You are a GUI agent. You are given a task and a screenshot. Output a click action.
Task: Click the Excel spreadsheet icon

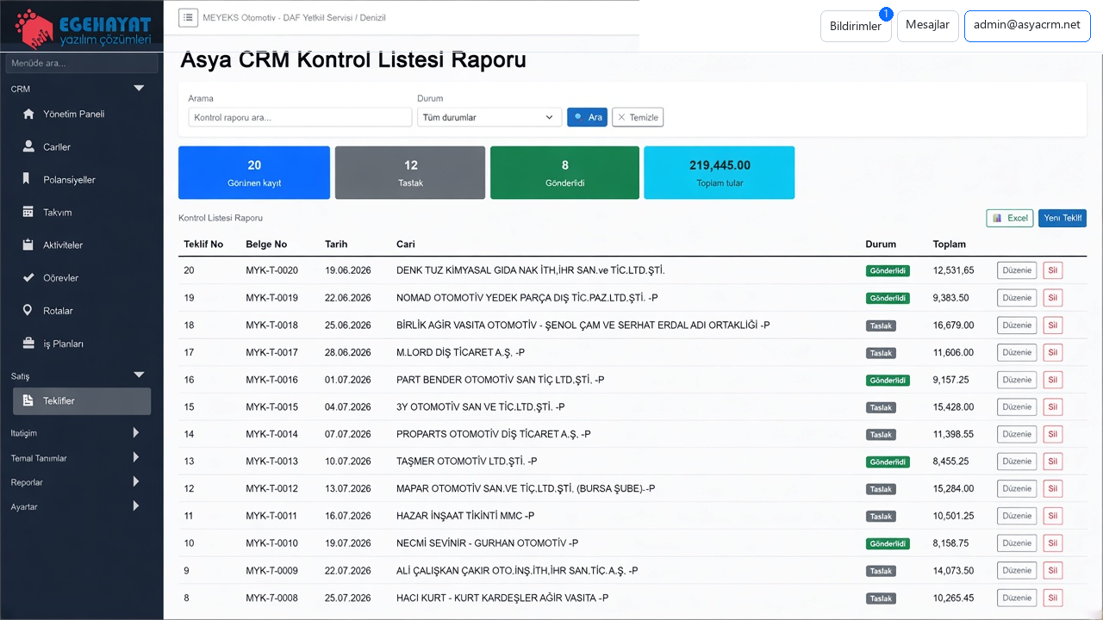[997, 218]
